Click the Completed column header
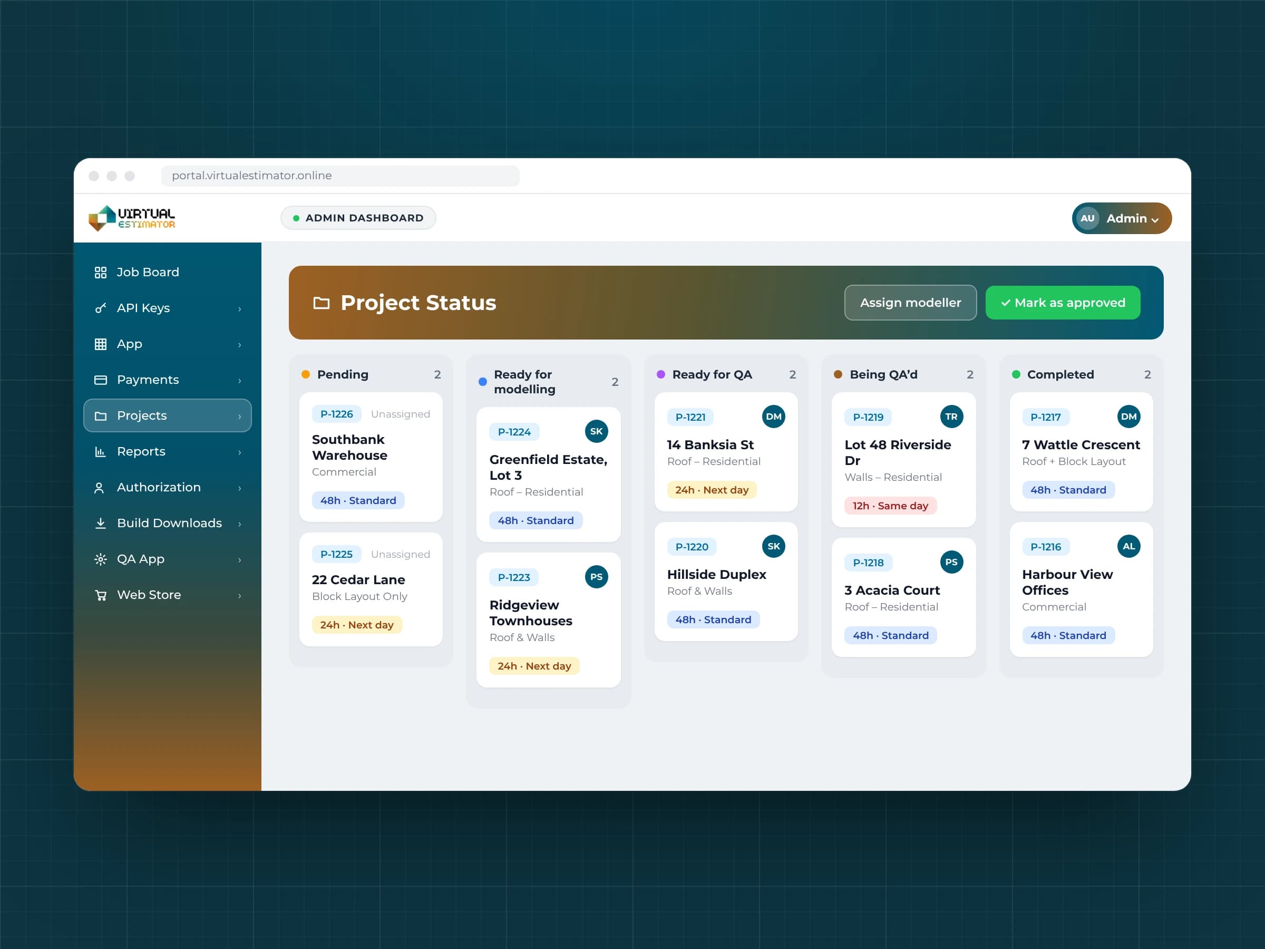This screenshot has width=1265, height=949. tap(1082, 374)
